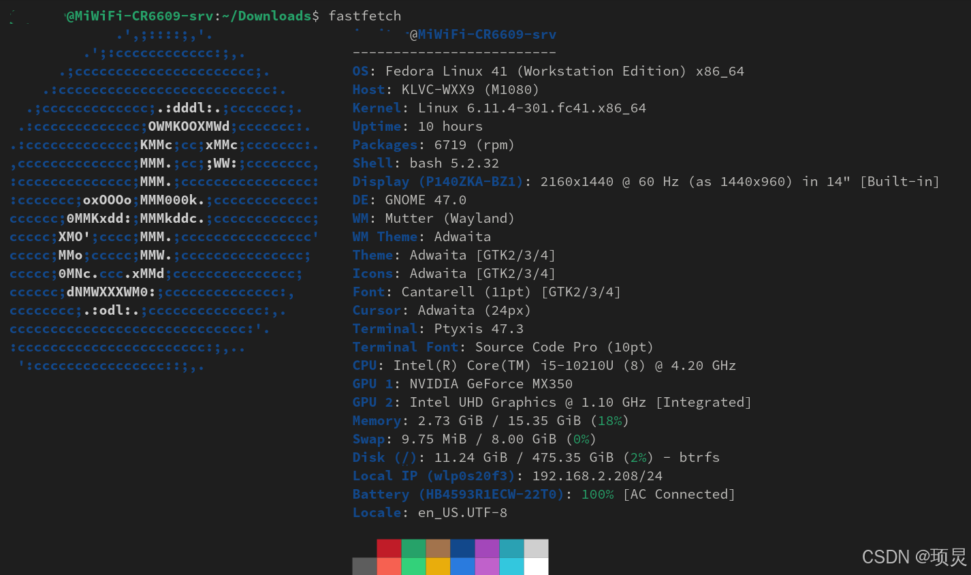Click the yellow swatch in the bottom row
Image resolution: width=971 pixels, height=575 pixels.
(x=438, y=566)
